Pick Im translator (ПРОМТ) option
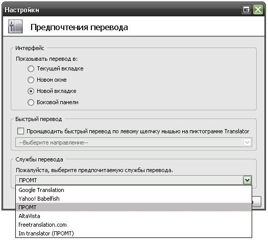 [x=134, y=233]
